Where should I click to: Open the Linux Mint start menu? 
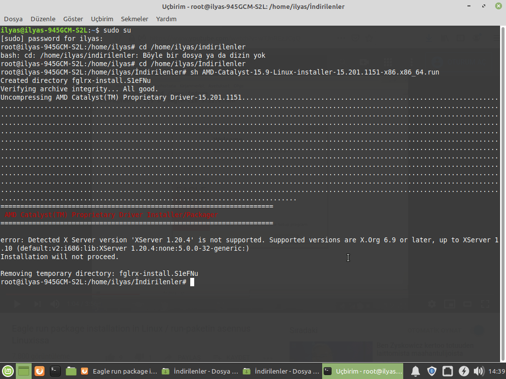click(8, 371)
